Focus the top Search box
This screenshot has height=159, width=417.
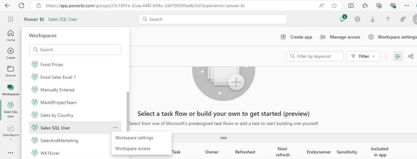pyautogui.click(x=213, y=19)
